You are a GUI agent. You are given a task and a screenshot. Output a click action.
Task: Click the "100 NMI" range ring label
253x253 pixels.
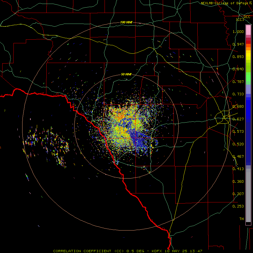click(126, 22)
